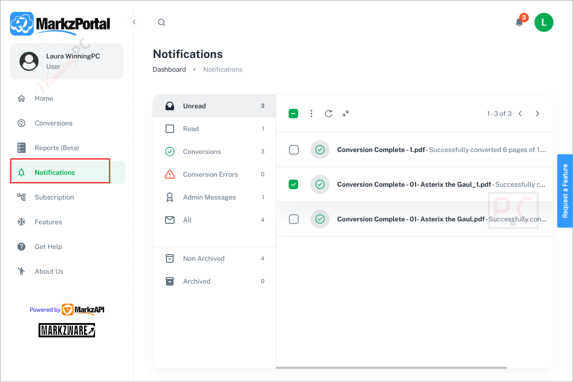Check the Conversion Complete - 1.pdf checkbox
Screen dimensions: 573x382
(x=294, y=150)
